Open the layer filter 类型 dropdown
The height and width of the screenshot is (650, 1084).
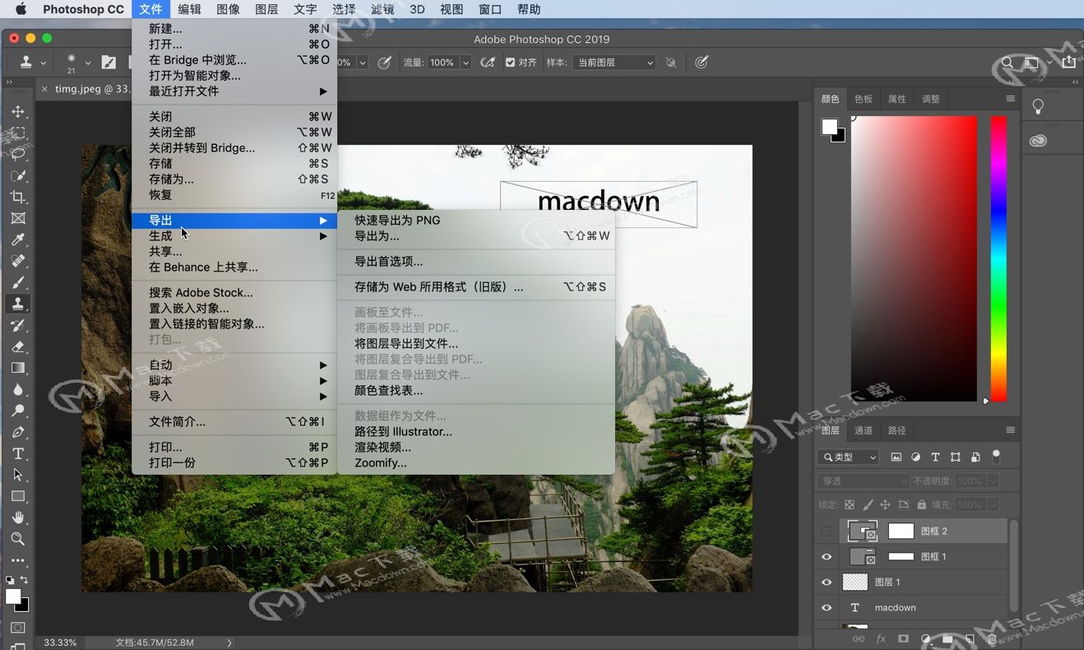pyautogui.click(x=848, y=457)
